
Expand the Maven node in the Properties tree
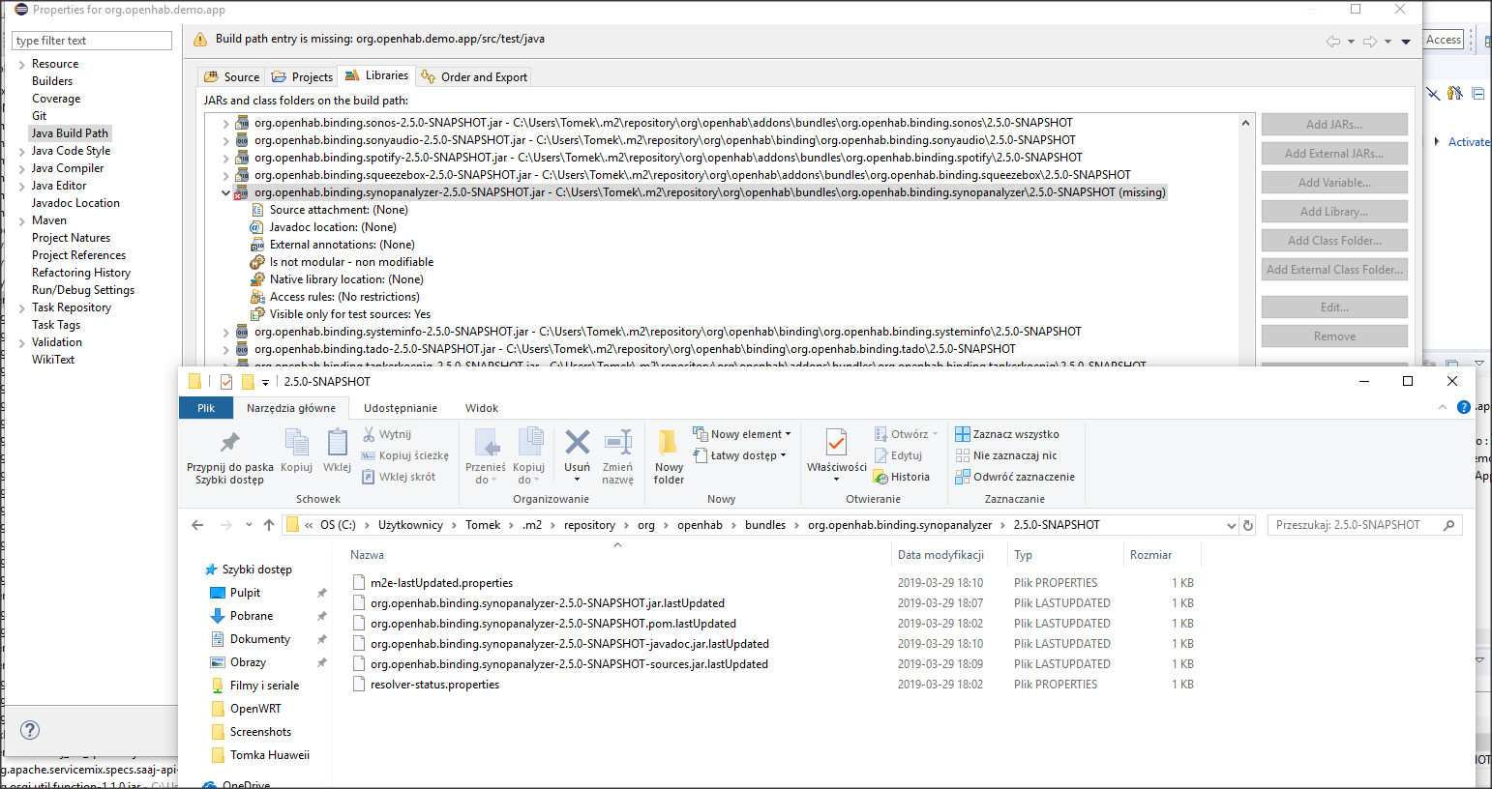(21, 221)
